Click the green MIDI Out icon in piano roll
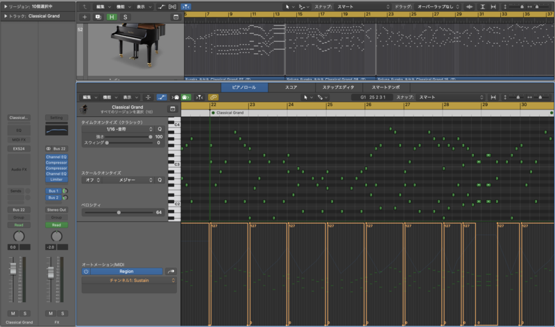The width and height of the screenshot is (555, 327). click(186, 97)
